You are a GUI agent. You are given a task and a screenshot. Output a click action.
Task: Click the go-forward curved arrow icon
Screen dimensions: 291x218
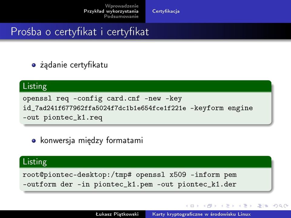286,206
